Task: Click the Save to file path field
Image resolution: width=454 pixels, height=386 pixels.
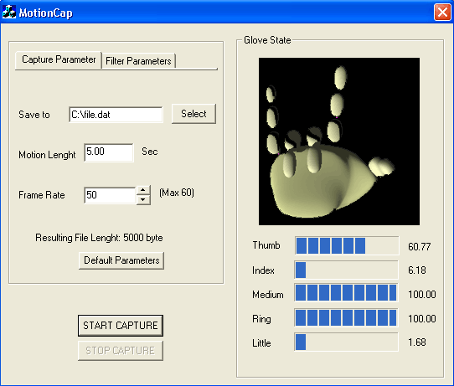Action: pos(116,115)
